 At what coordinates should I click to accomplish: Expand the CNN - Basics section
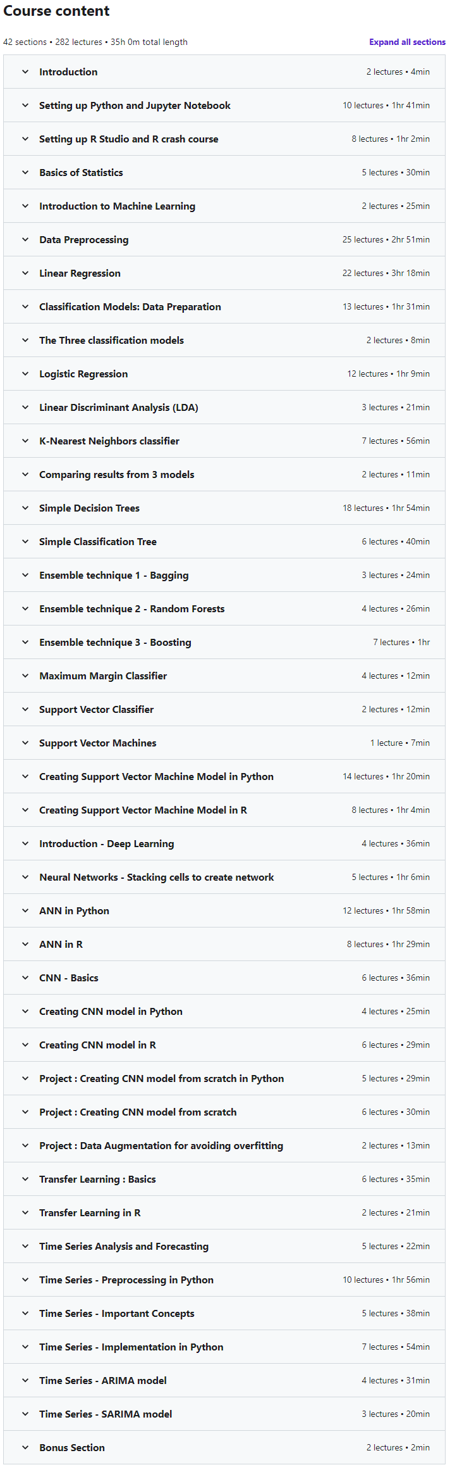coord(224,978)
